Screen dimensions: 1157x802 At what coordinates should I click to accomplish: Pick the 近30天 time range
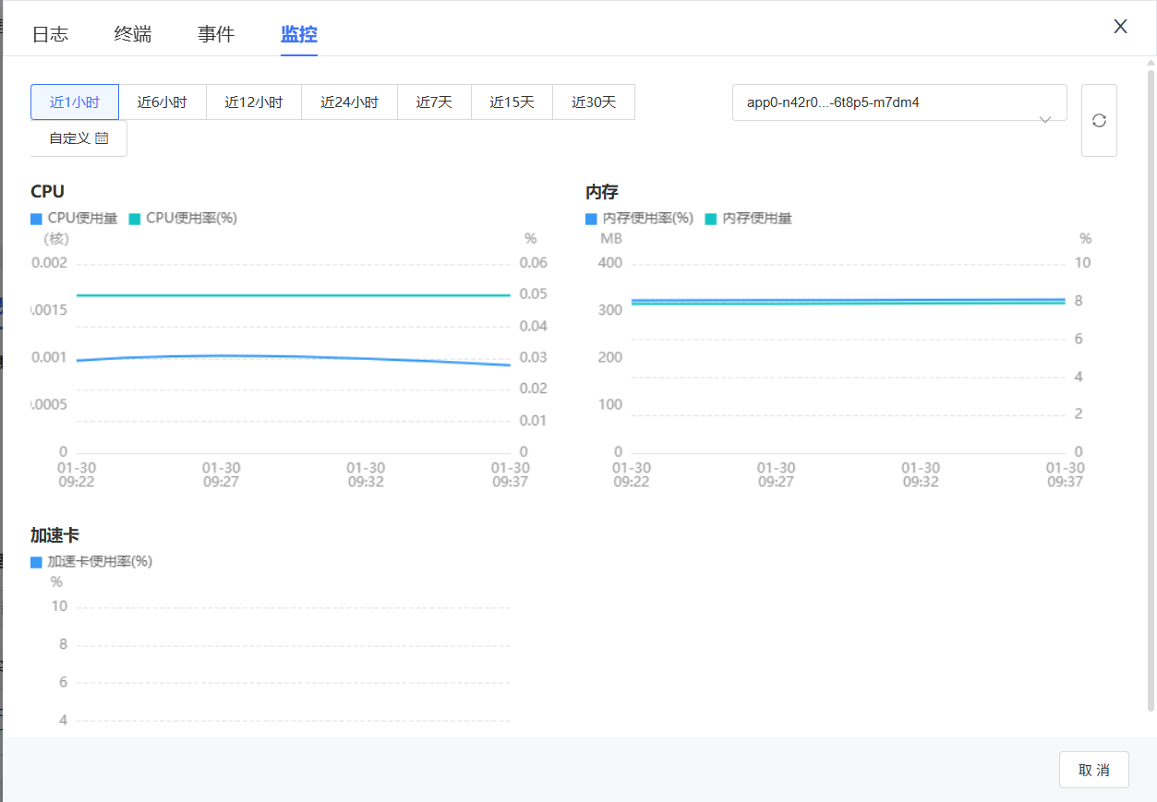(594, 102)
